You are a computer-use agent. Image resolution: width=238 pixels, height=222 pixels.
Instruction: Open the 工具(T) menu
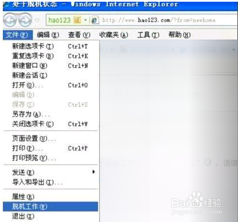[x=148, y=35]
